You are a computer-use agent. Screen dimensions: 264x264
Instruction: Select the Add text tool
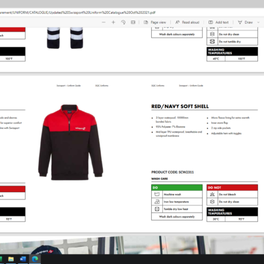[218, 22]
